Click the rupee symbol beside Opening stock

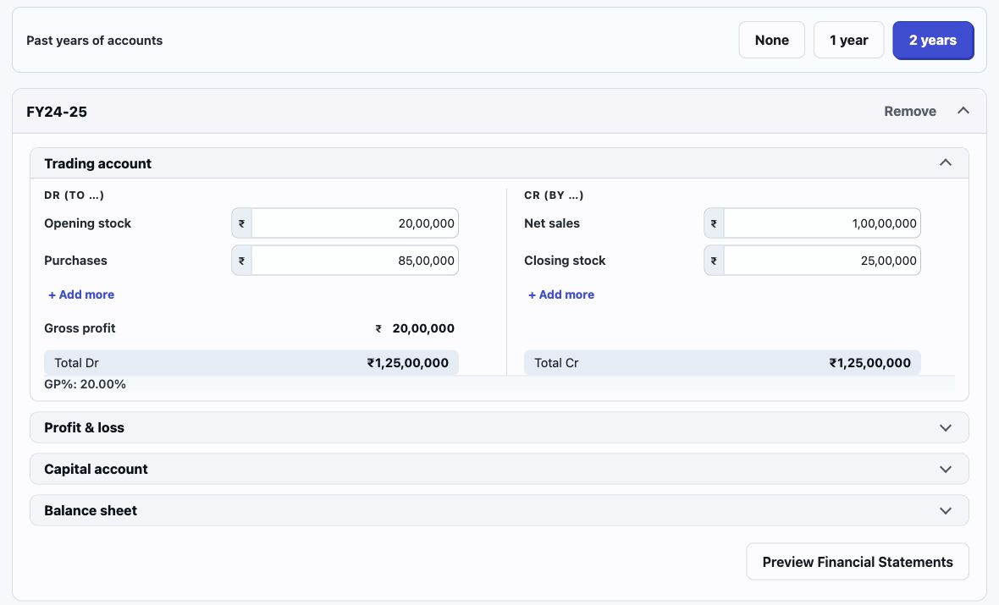click(x=241, y=223)
